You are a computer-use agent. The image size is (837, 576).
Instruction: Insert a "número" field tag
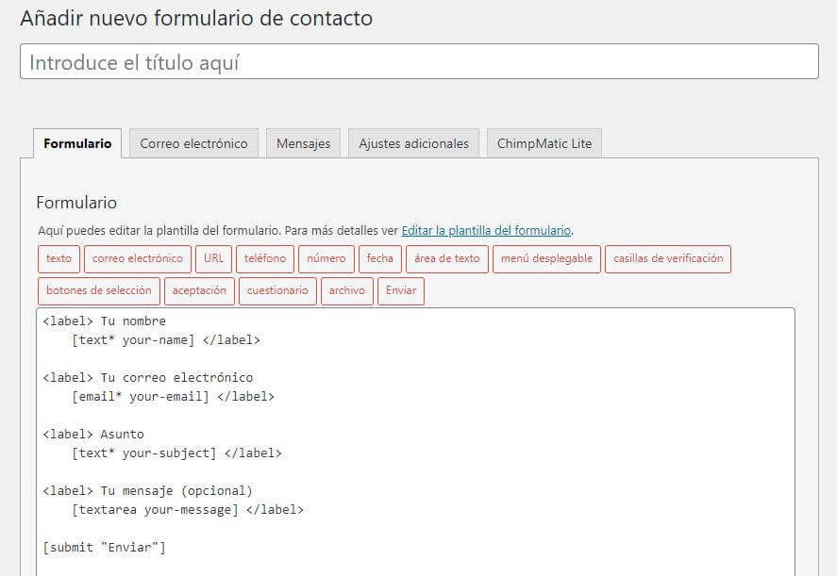326,258
